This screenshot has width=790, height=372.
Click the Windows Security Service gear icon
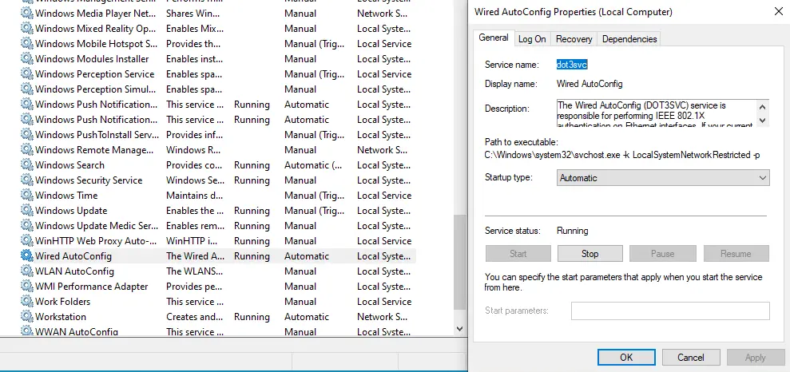coord(26,180)
